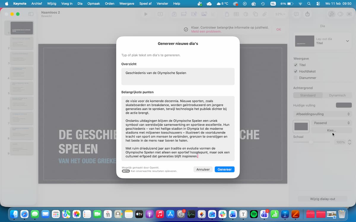Viewport: 356px width, 222px height.
Task: Uncheck the Titel checkbox
Action: (295, 65)
